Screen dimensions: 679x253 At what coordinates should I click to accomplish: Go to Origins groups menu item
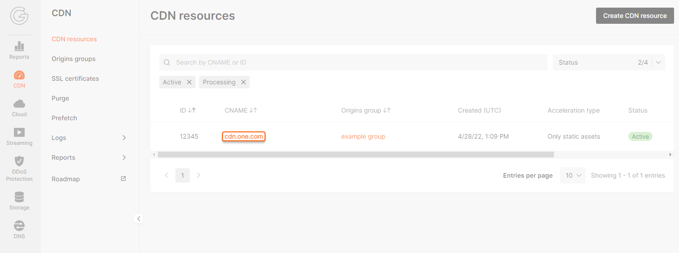(74, 59)
